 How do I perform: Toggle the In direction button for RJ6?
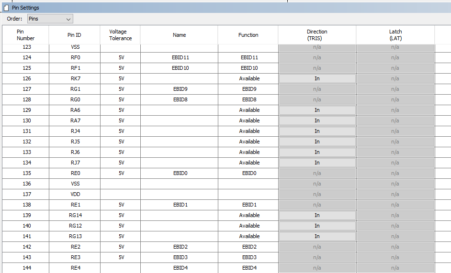[x=317, y=152]
